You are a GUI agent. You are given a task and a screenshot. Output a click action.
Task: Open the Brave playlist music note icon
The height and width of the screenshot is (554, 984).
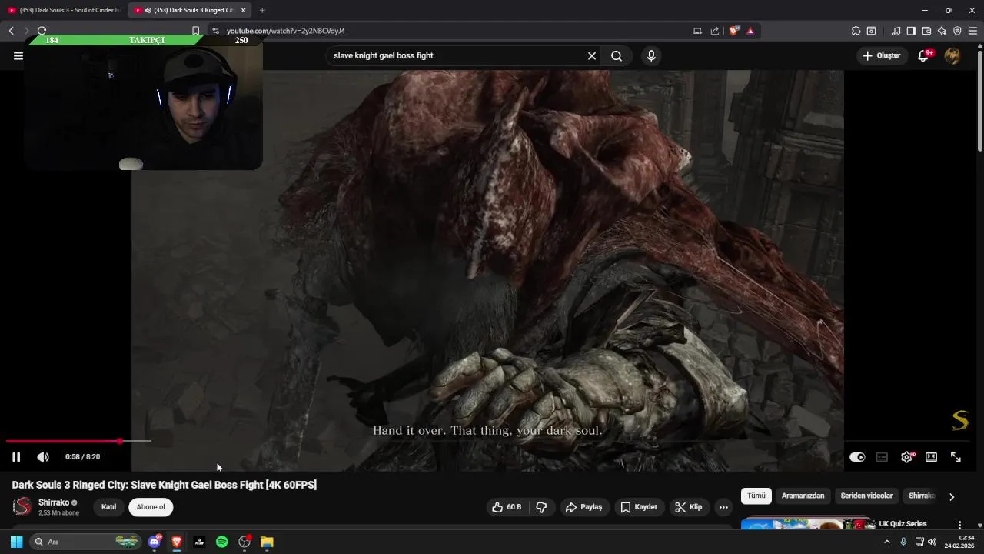point(896,31)
